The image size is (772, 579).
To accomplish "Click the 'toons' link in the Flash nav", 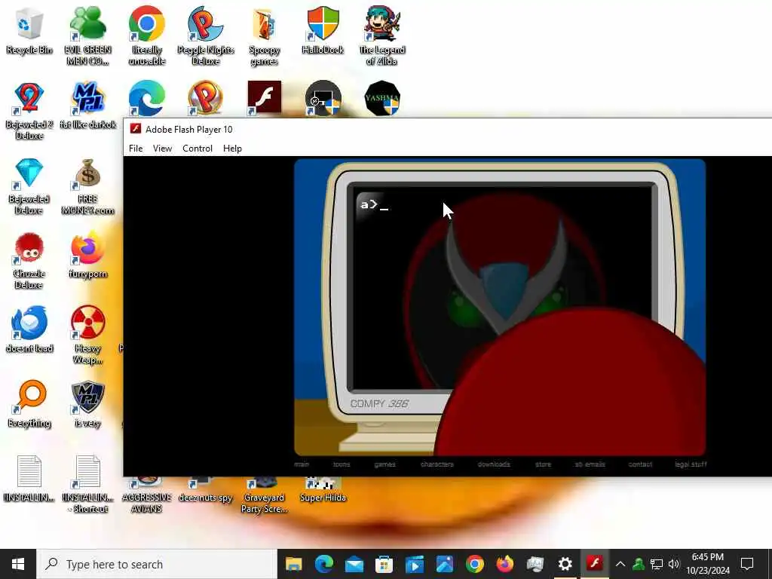I will pyautogui.click(x=342, y=464).
